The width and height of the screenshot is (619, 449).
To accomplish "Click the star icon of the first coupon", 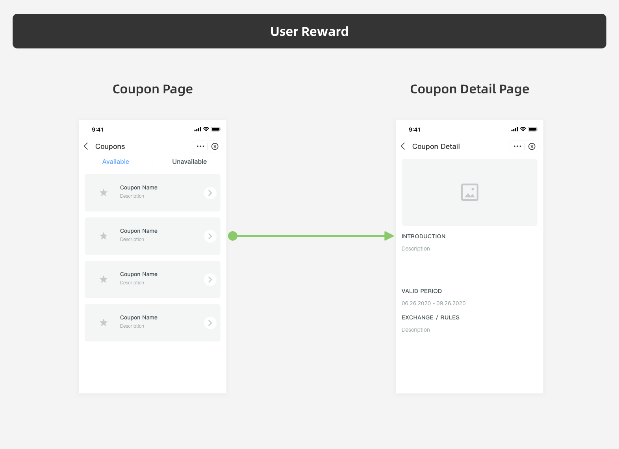I will [x=104, y=193].
